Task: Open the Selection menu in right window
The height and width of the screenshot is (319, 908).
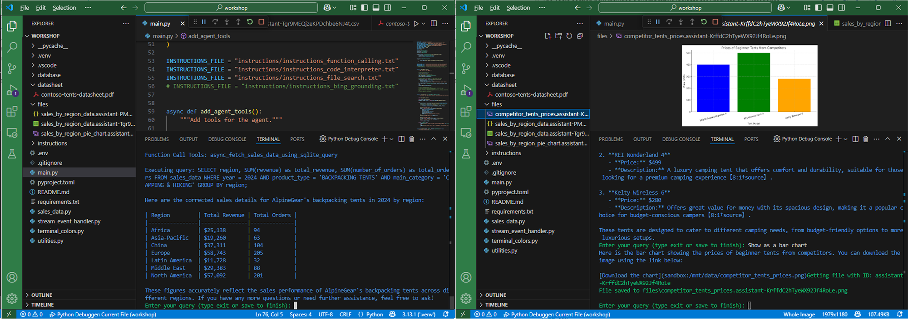Action: [x=518, y=8]
